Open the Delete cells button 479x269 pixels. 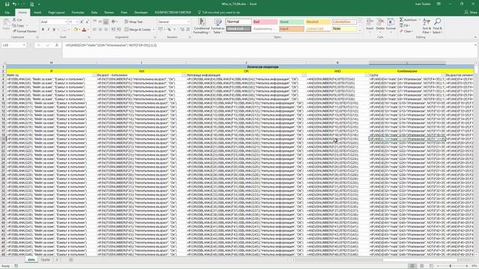pos(380,25)
